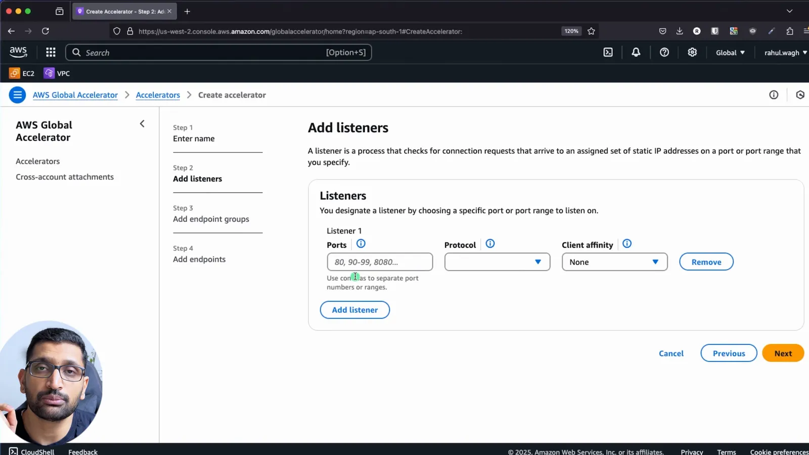Focus the AWS Search box
Image resolution: width=809 pixels, height=455 pixels.
pos(218,53)
